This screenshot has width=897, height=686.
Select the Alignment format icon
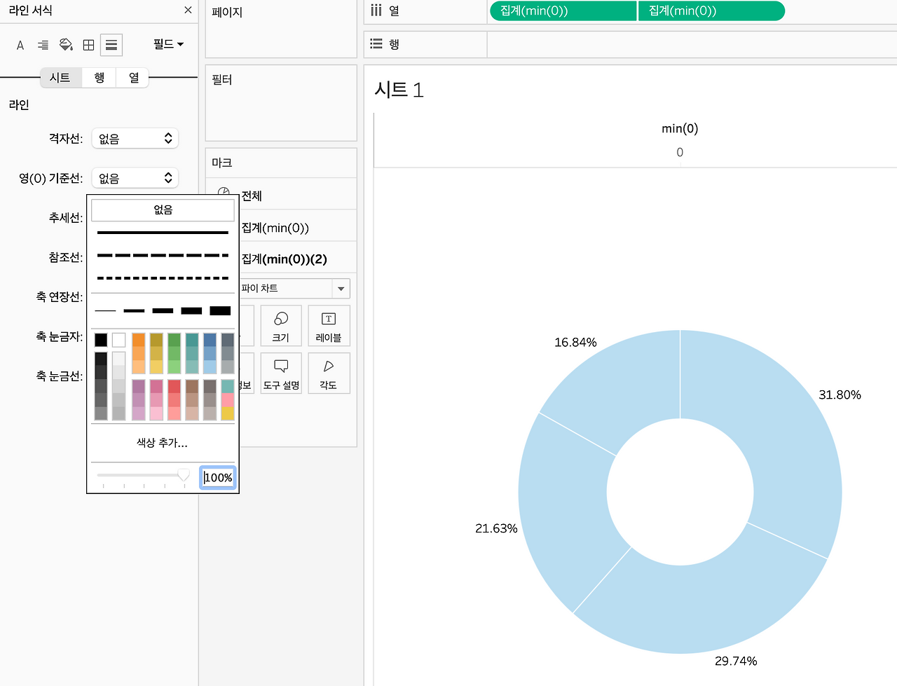pos(43,45)
